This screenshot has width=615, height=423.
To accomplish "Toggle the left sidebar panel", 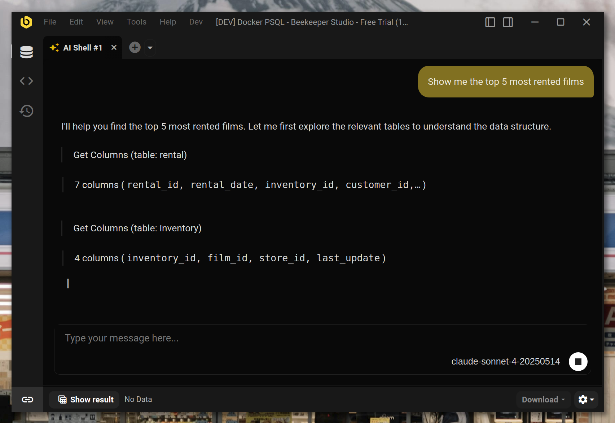I will click(x=490, y=22).
